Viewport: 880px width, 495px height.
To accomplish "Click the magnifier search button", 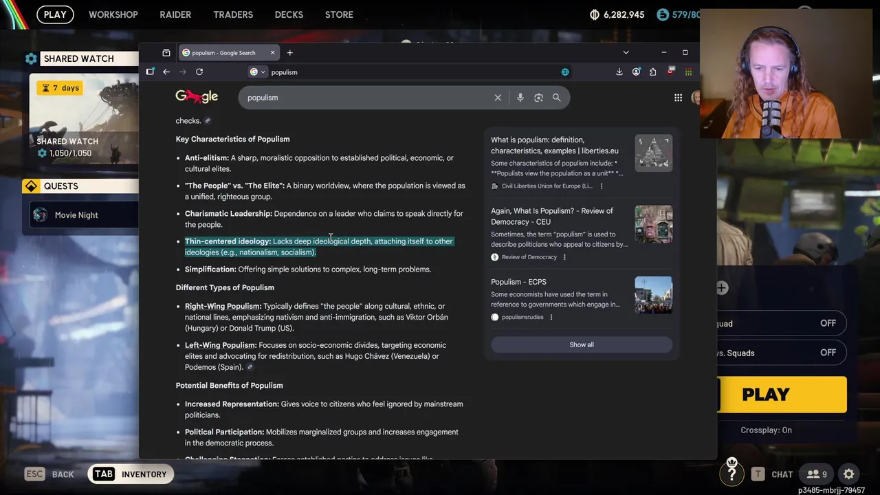I will pos(557,98).
